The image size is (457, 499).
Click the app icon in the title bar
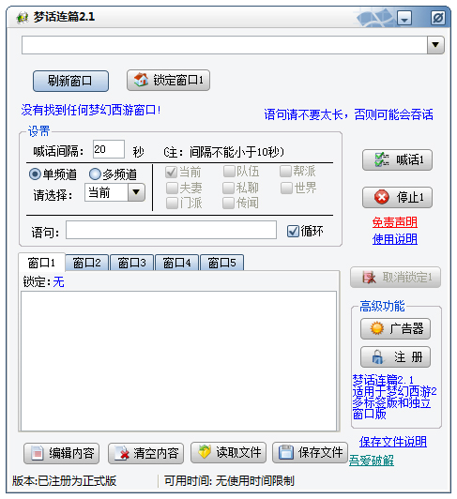pos(23,17)
